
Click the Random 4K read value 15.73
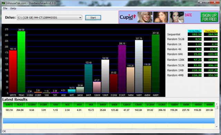click(211, 49)
